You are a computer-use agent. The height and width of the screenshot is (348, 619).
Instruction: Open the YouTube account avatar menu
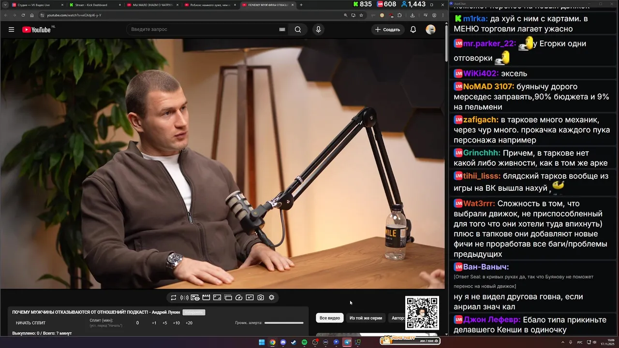tap(430, 29)
